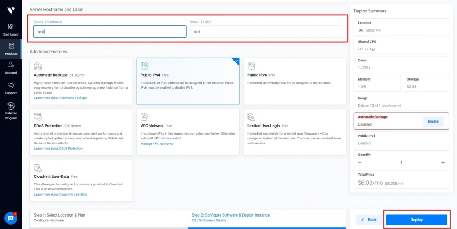
Task: Open the chat bubble widget
Action: [11, 218]
